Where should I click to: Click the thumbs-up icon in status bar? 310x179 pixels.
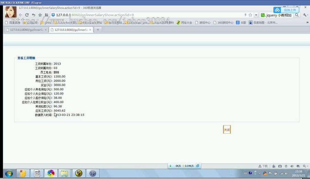point(274,166)
